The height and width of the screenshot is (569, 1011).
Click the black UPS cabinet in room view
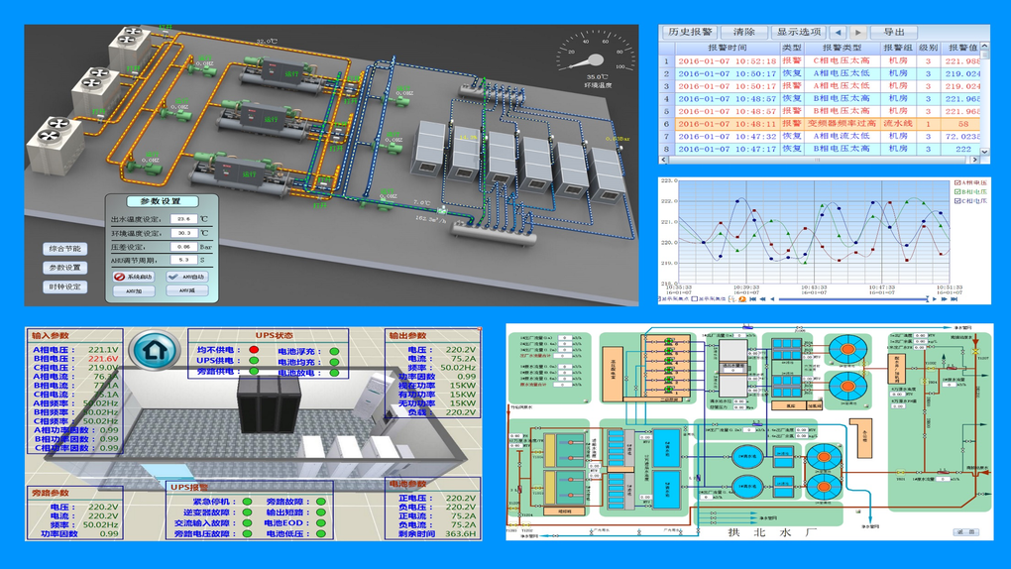pyautogui.click(x=270, y=403)
